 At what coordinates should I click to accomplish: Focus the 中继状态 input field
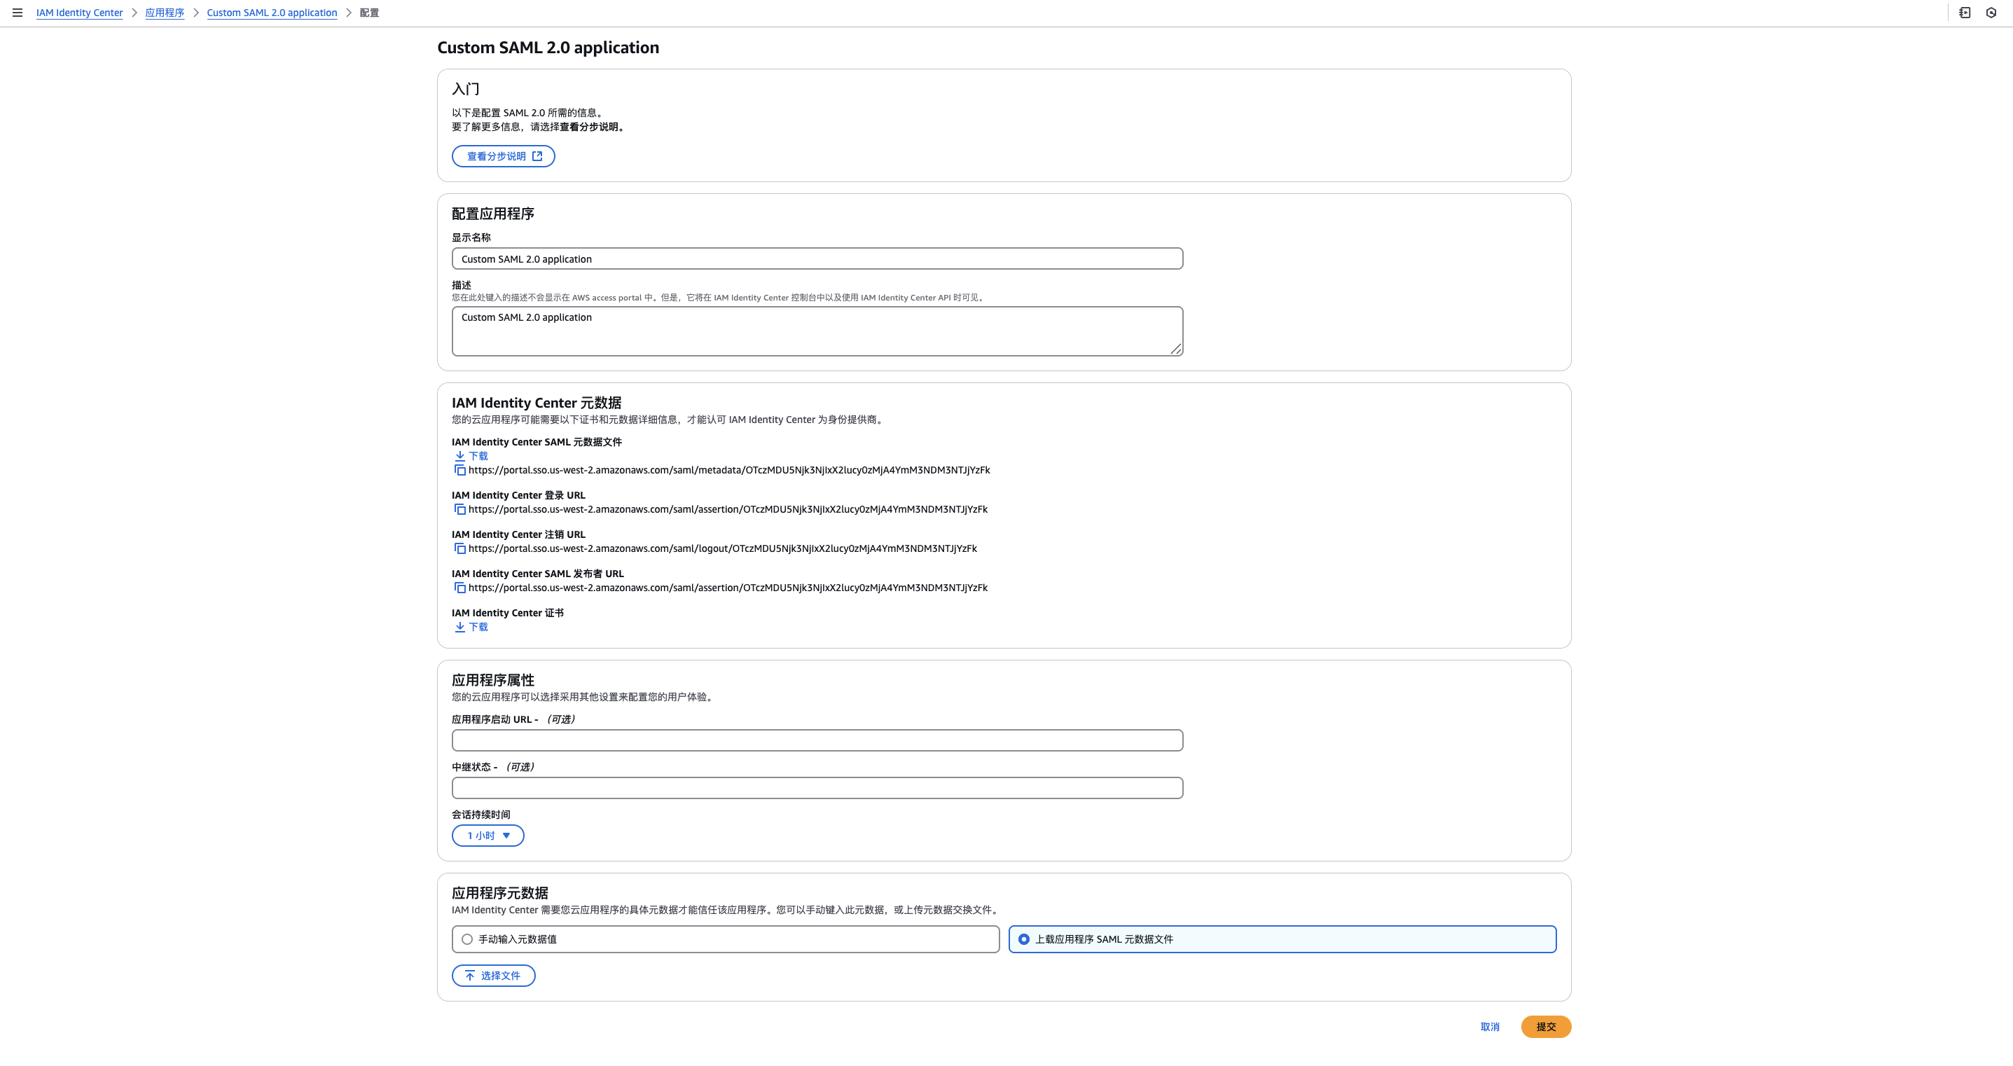(x=817, y=788)
